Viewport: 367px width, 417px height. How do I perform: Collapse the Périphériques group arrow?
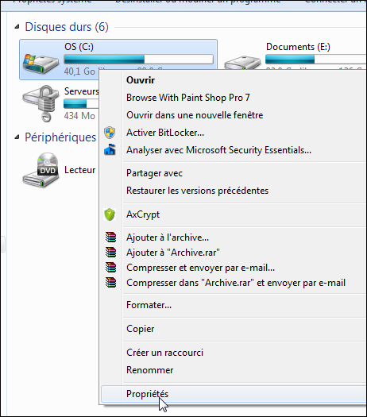[x=17, y=137]
